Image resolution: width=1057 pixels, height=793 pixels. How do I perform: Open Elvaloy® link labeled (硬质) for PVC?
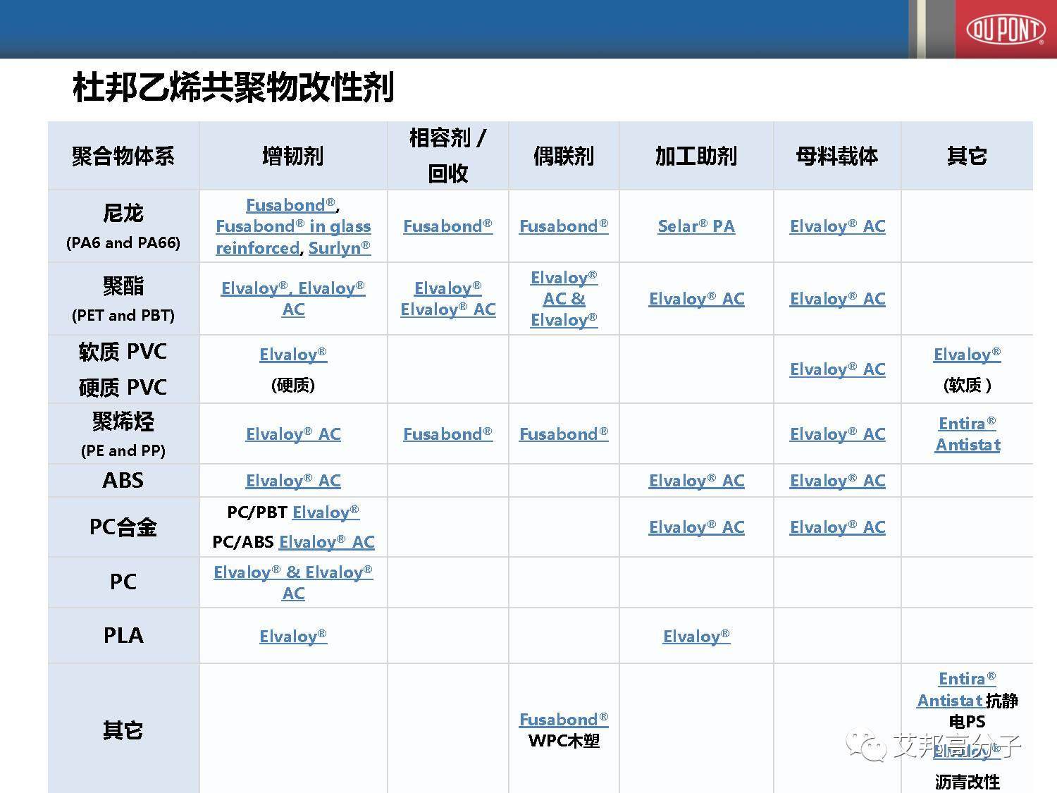pyautogui.click(x=293, y=355)
